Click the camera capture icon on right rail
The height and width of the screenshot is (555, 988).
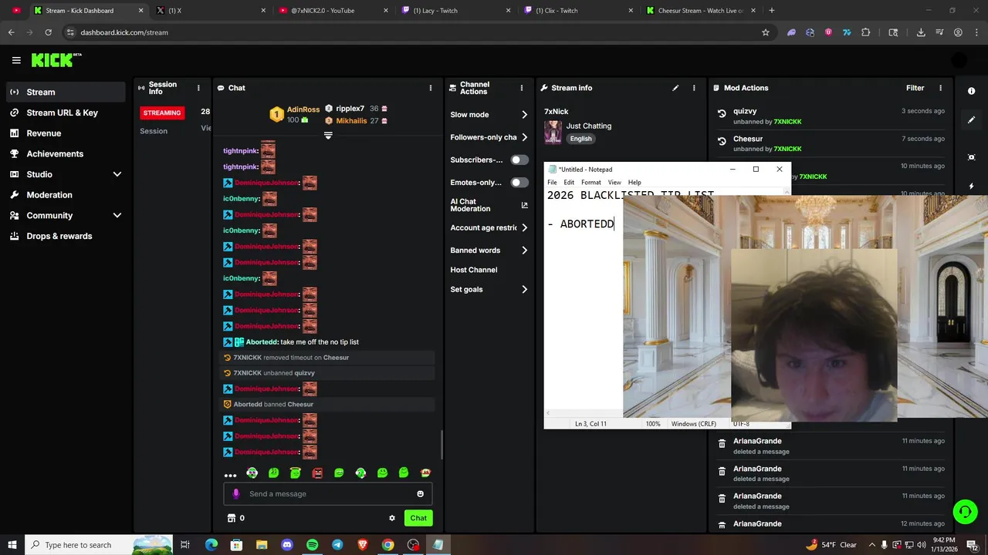[971, 157]
